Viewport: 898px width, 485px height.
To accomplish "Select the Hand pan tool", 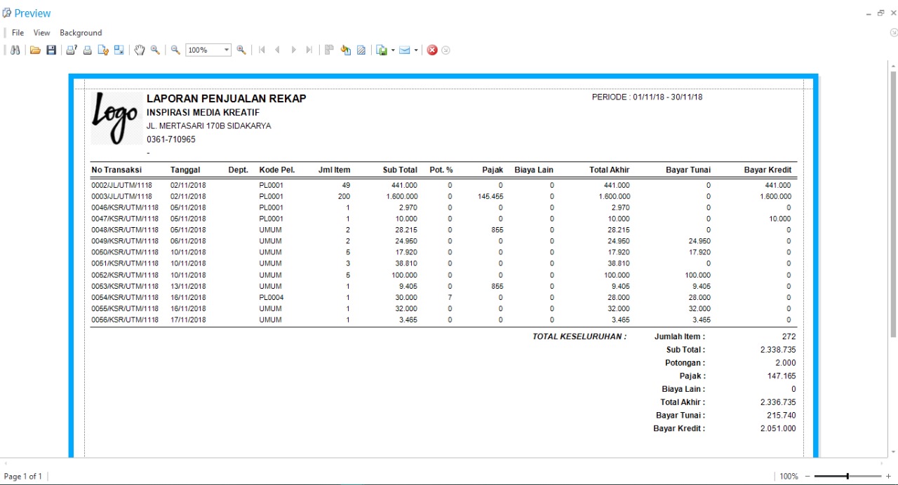I will [140, 50].
